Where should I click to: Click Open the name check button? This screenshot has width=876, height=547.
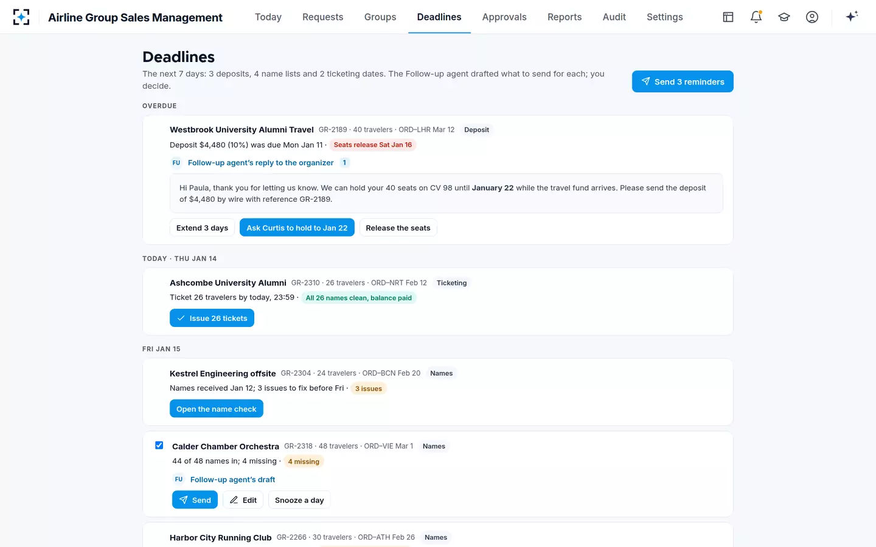217,409
